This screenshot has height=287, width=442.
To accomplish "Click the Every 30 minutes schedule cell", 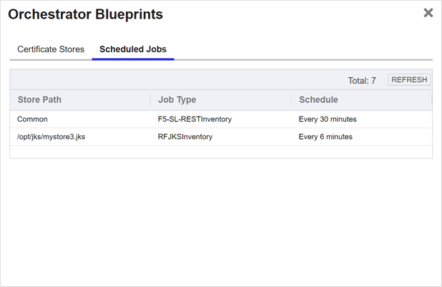I will pos(328,119).
